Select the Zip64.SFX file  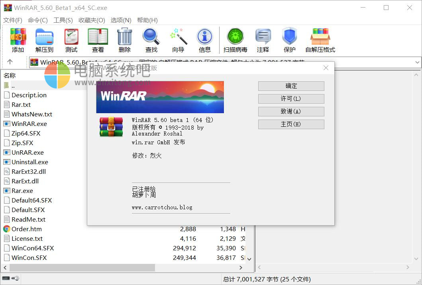pyautogui.click(x=26, y=134)
